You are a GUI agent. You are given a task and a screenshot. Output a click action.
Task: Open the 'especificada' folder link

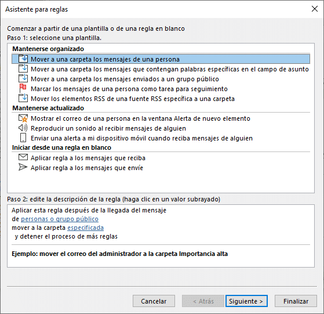(86, 228)
